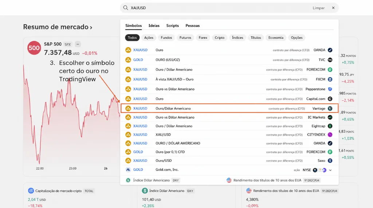Click the CITYINDEX broker logo

(330, 135)
